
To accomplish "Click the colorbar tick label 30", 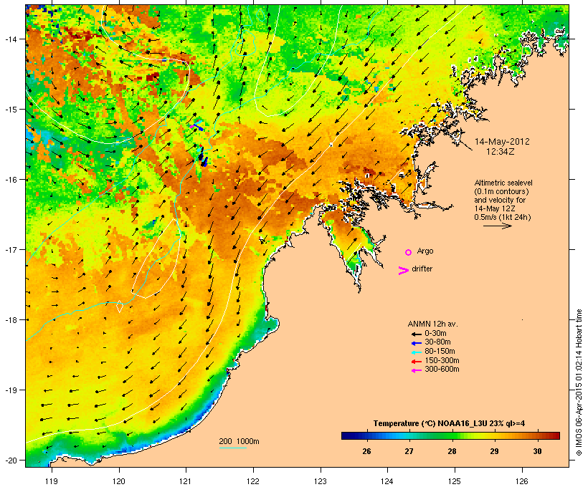I will (x=537, y=451).
